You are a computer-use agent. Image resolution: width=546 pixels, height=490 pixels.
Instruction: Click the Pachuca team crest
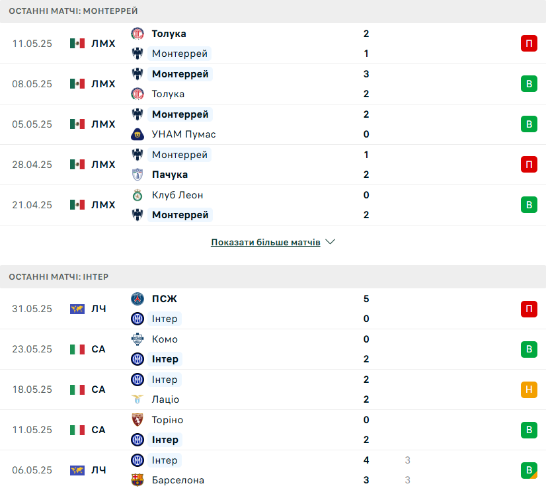pyautogui.click(x=137, y=175)
